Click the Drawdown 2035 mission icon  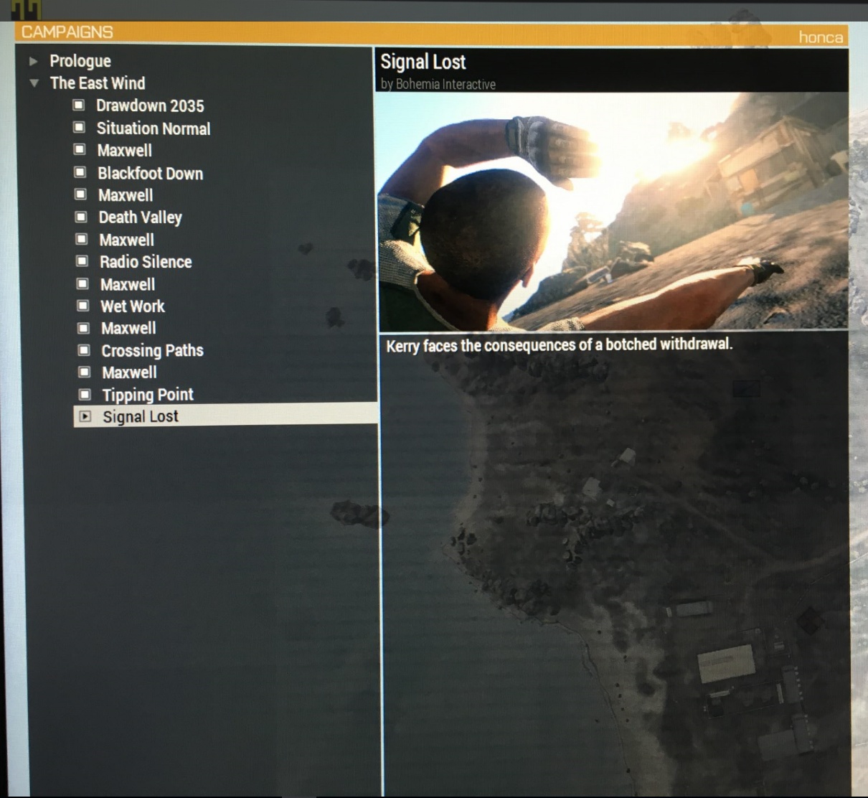point(79,105)
